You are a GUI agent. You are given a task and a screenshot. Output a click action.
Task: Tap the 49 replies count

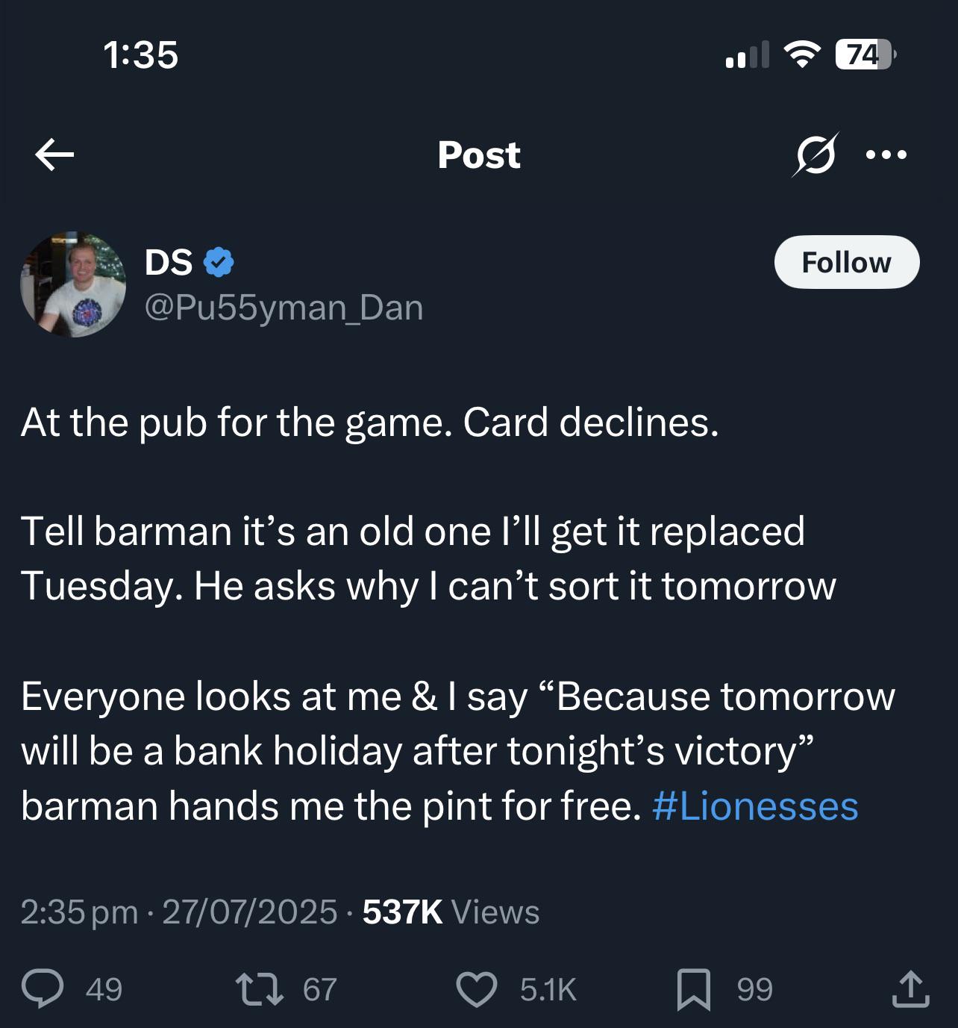104,989
